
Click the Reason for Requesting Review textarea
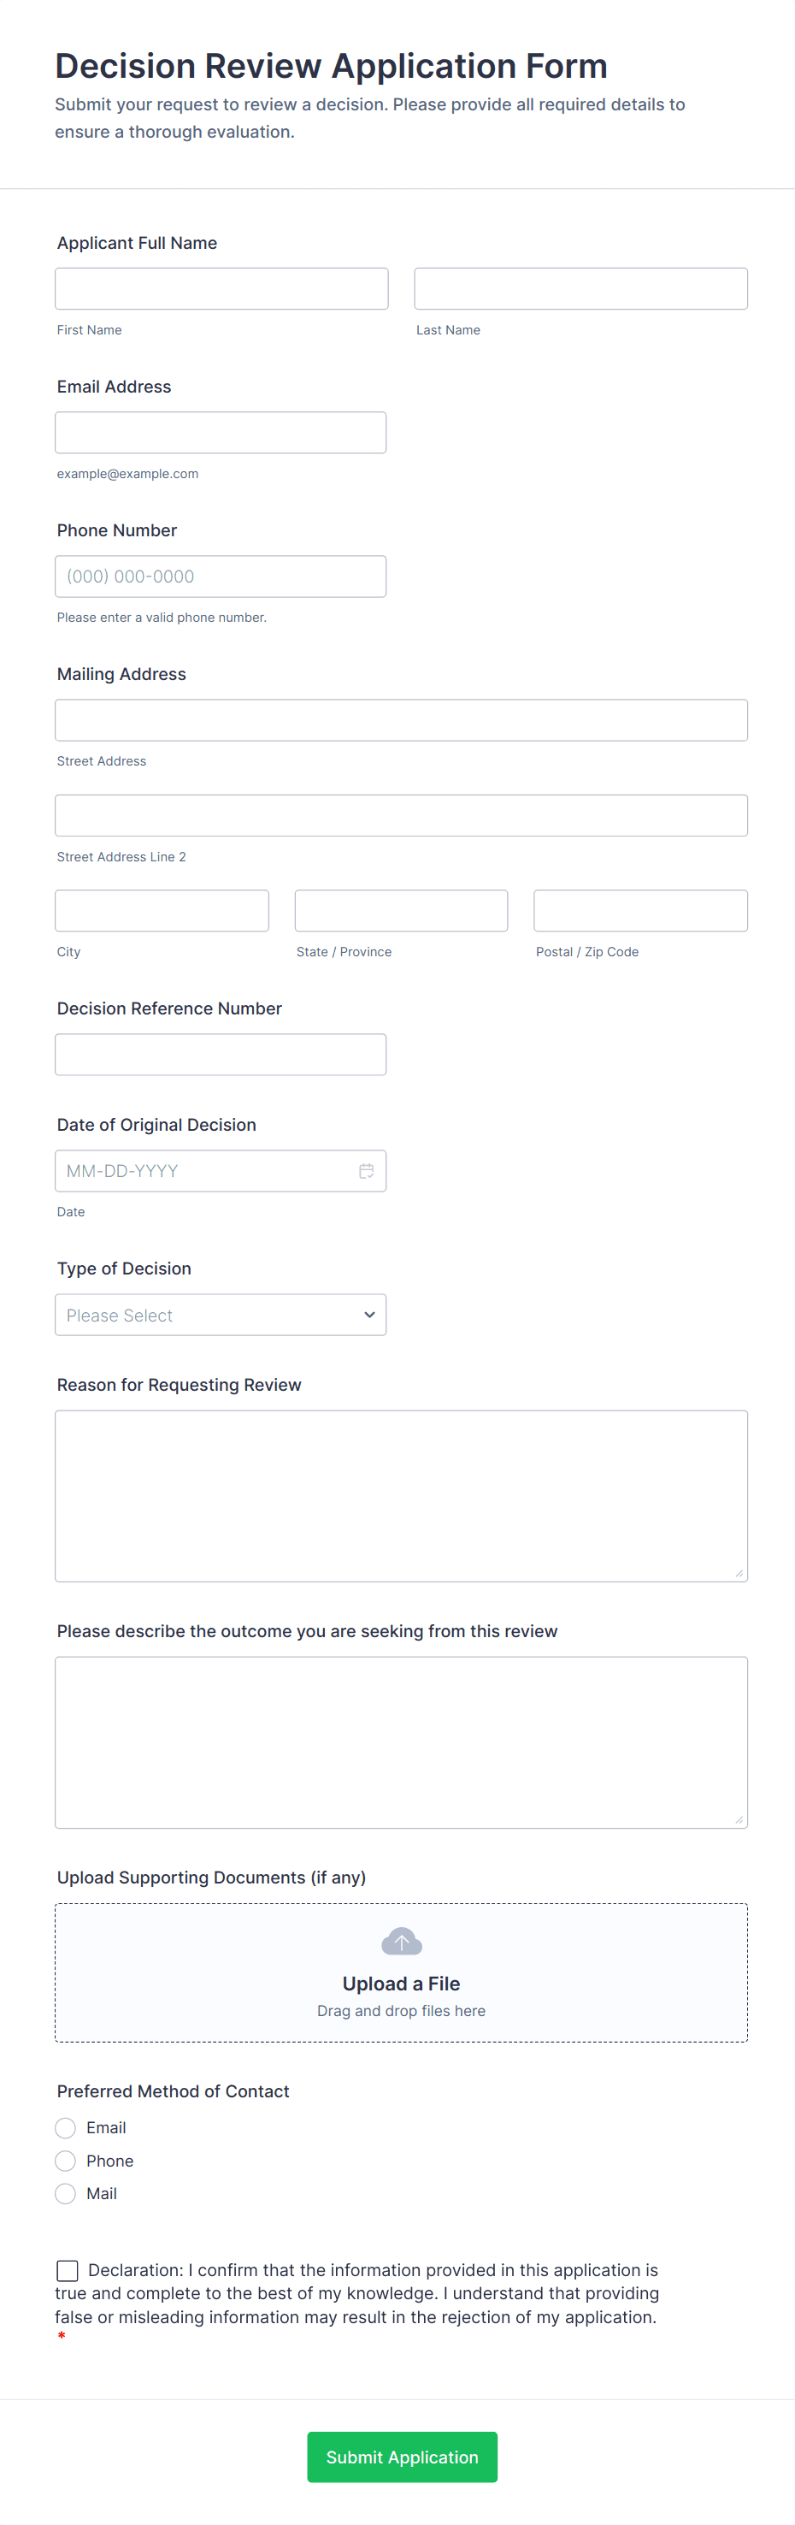coord(400,1495)
